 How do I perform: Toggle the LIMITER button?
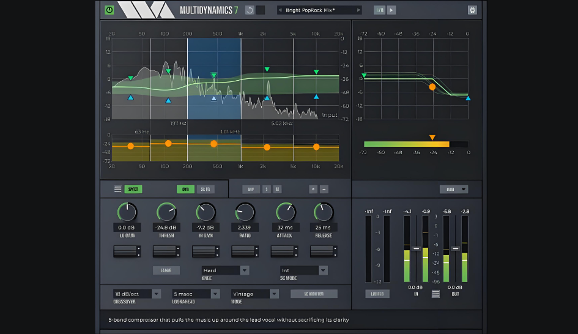tap(377, 294)
